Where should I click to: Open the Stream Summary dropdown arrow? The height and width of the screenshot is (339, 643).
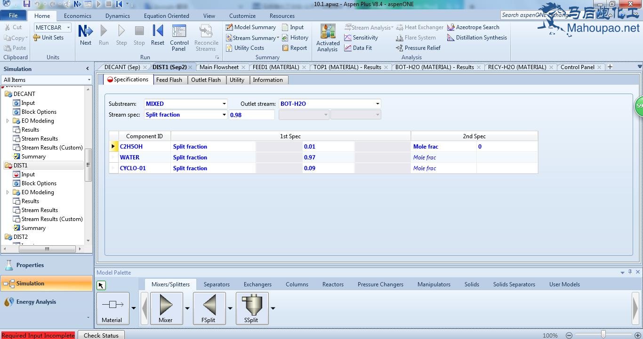click(278, 38)
